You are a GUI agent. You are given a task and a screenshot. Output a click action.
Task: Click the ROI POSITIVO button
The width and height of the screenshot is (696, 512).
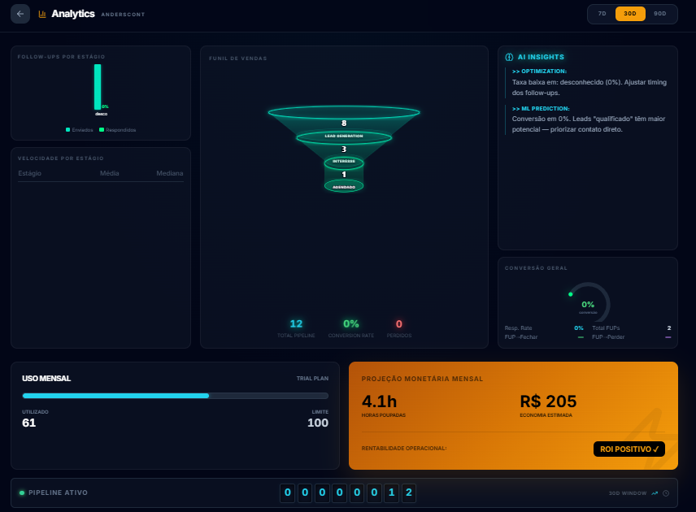(x=629, y=449)
